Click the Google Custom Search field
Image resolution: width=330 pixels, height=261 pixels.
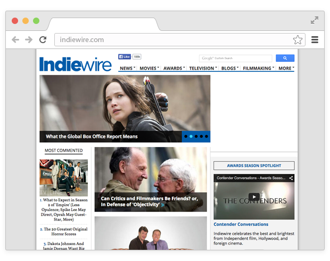pyautogui.click(x=235, y=58)
